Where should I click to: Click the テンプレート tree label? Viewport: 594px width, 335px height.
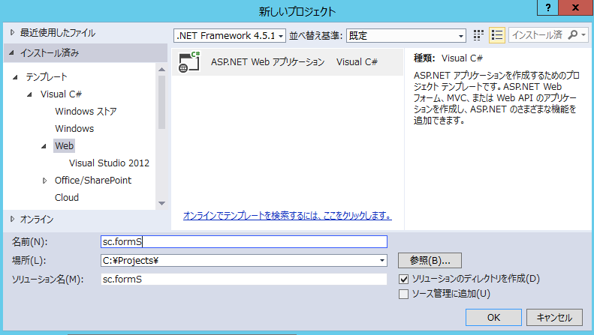click(47, 77)
